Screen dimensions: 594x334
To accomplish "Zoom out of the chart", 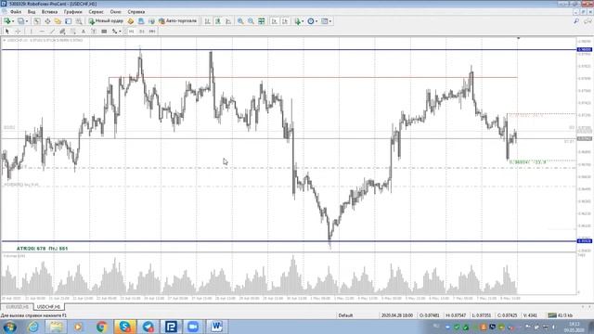I will point(251,21).
